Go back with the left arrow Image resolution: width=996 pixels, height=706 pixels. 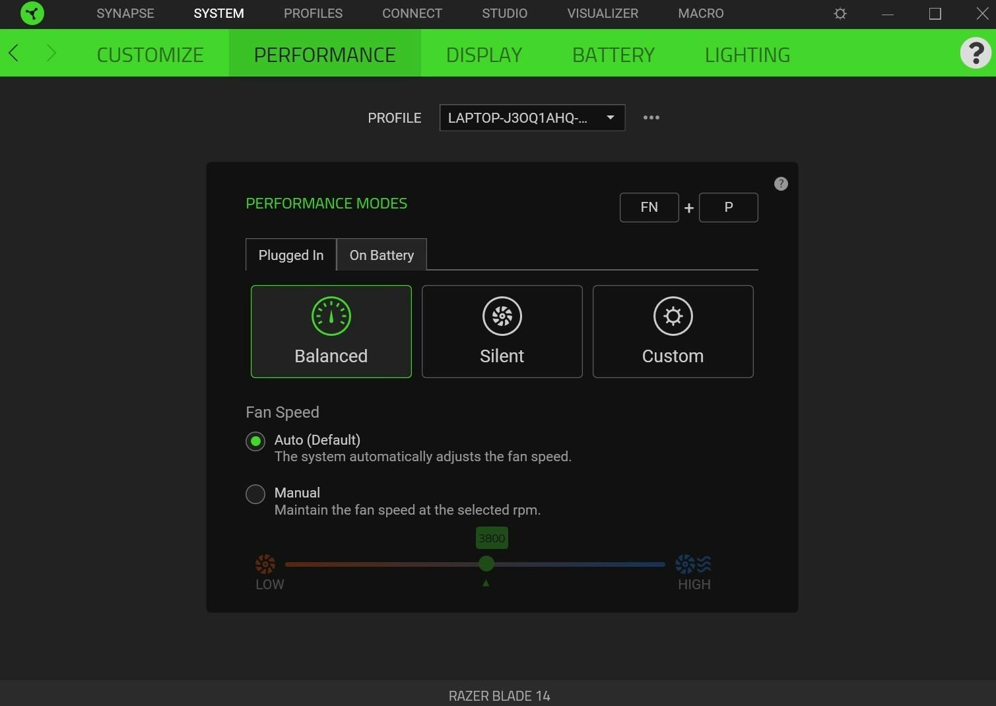point(14,53)
